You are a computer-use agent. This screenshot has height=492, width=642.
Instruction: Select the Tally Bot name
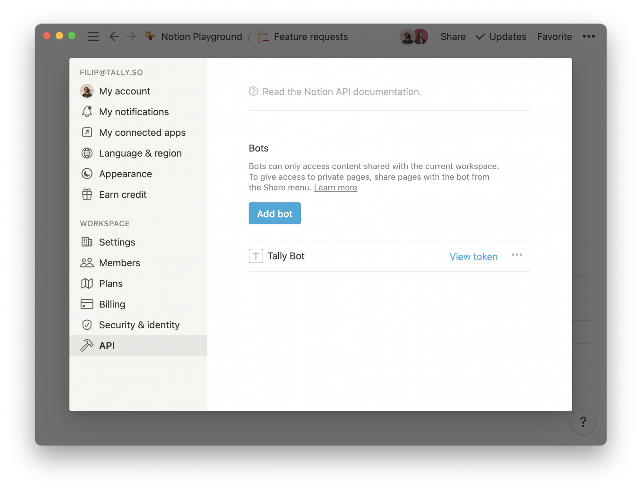(286, 256)
